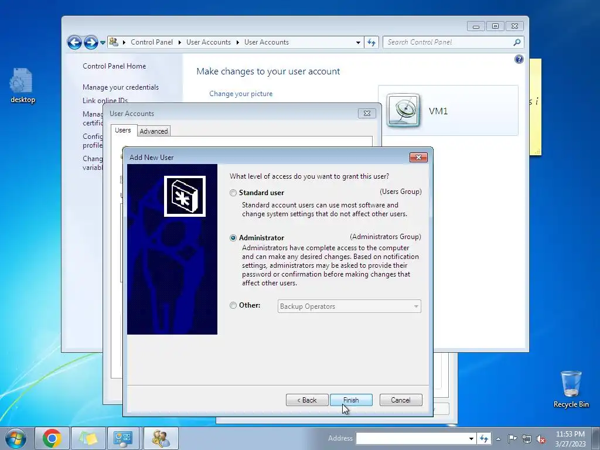The width and height of the screenshot is (600, 450).
Task: Open Control Panel Home link
Action: pyautogui.click(x=114, y=66)
